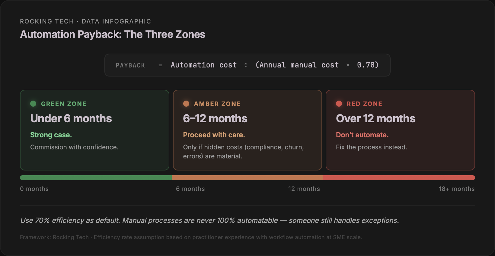
Task: Click the red dot beside RED ZONE
Action: tap(339, 104)
